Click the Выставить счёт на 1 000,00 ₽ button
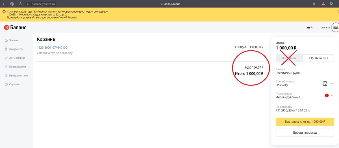 pos(305,122)
